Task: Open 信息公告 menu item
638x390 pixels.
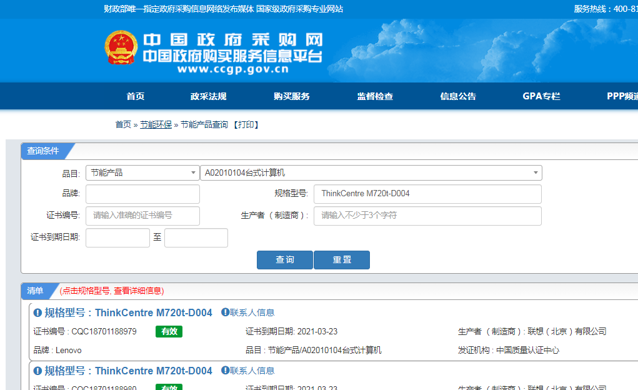Action: click(458, 96)
